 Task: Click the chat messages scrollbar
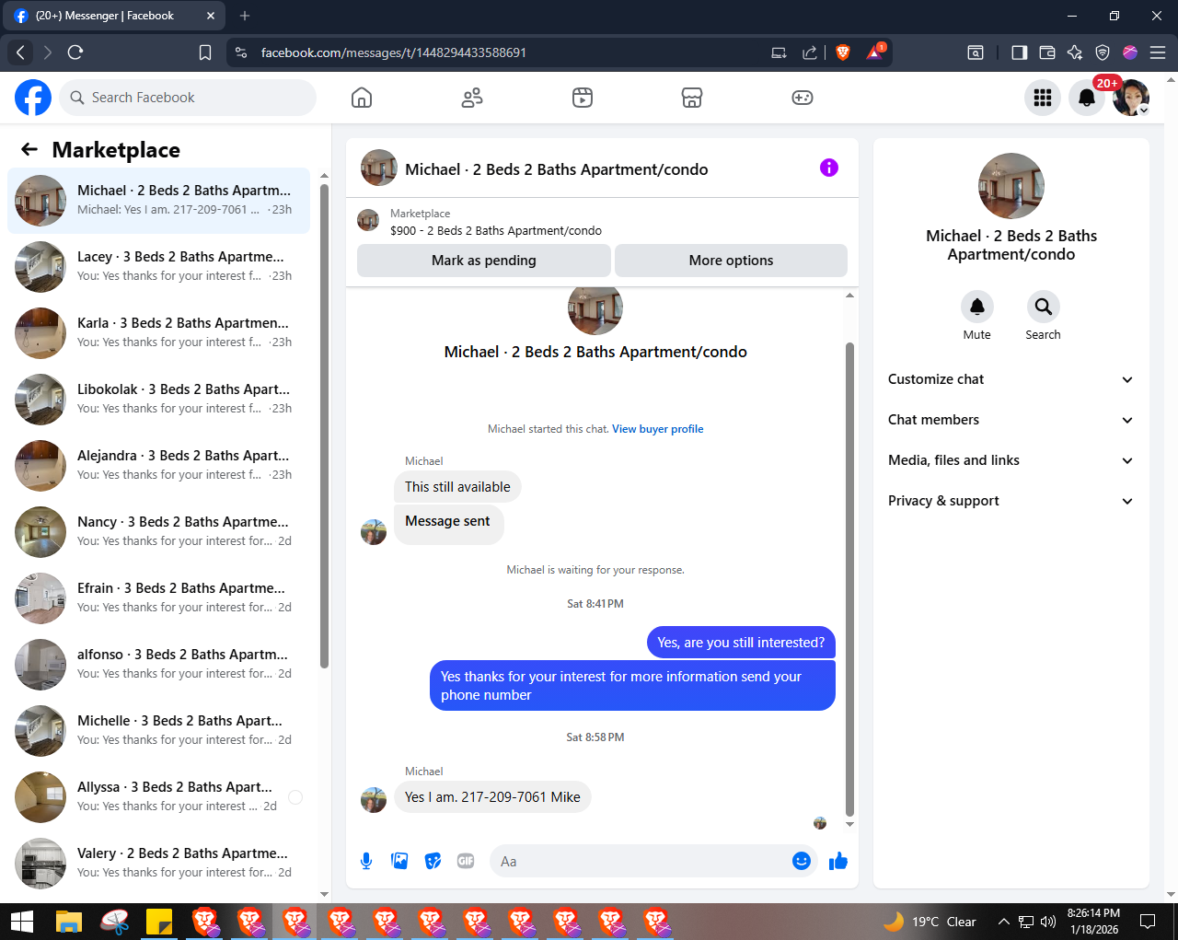pyautogui.click(x=849, y=580)
